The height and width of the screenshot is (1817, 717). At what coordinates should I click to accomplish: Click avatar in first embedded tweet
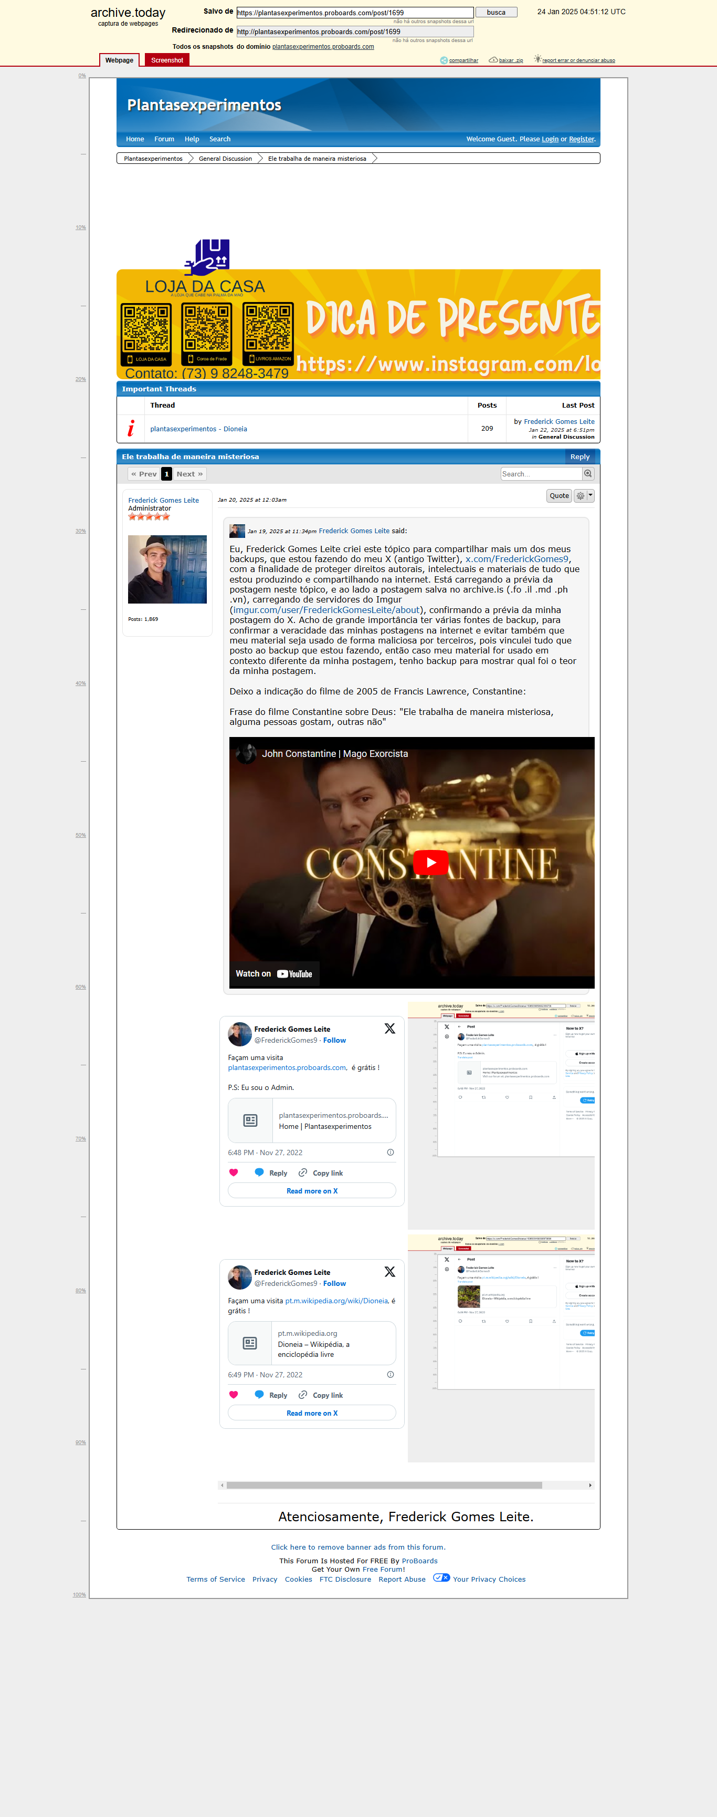click(x=240, y=1034)
